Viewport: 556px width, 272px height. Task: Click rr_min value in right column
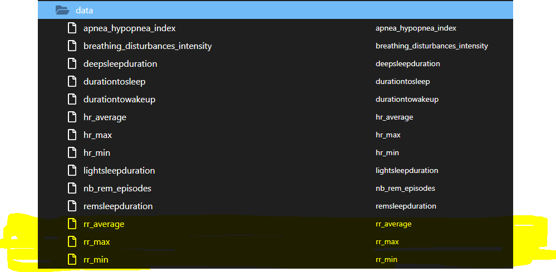(x=386, y=260)
